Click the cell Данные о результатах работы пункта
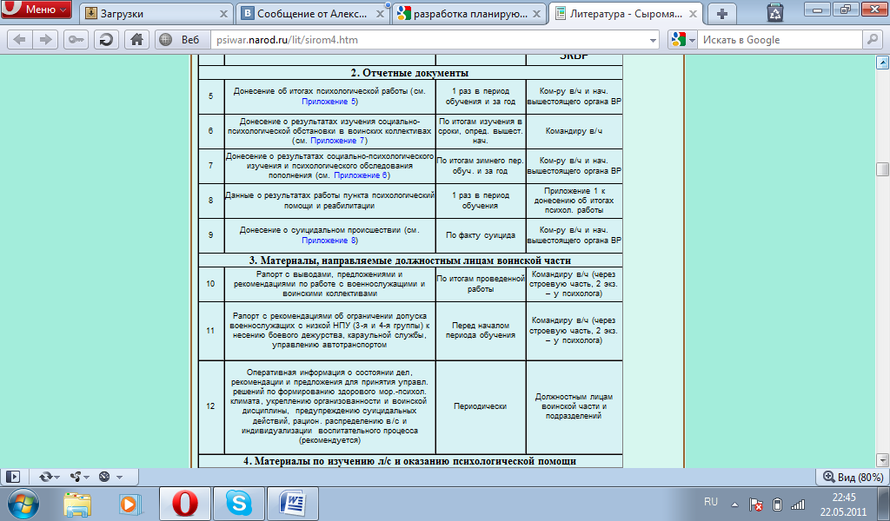The width and height of the screenshot is (890, 521). pyautogui.click(x=329, y=201)
